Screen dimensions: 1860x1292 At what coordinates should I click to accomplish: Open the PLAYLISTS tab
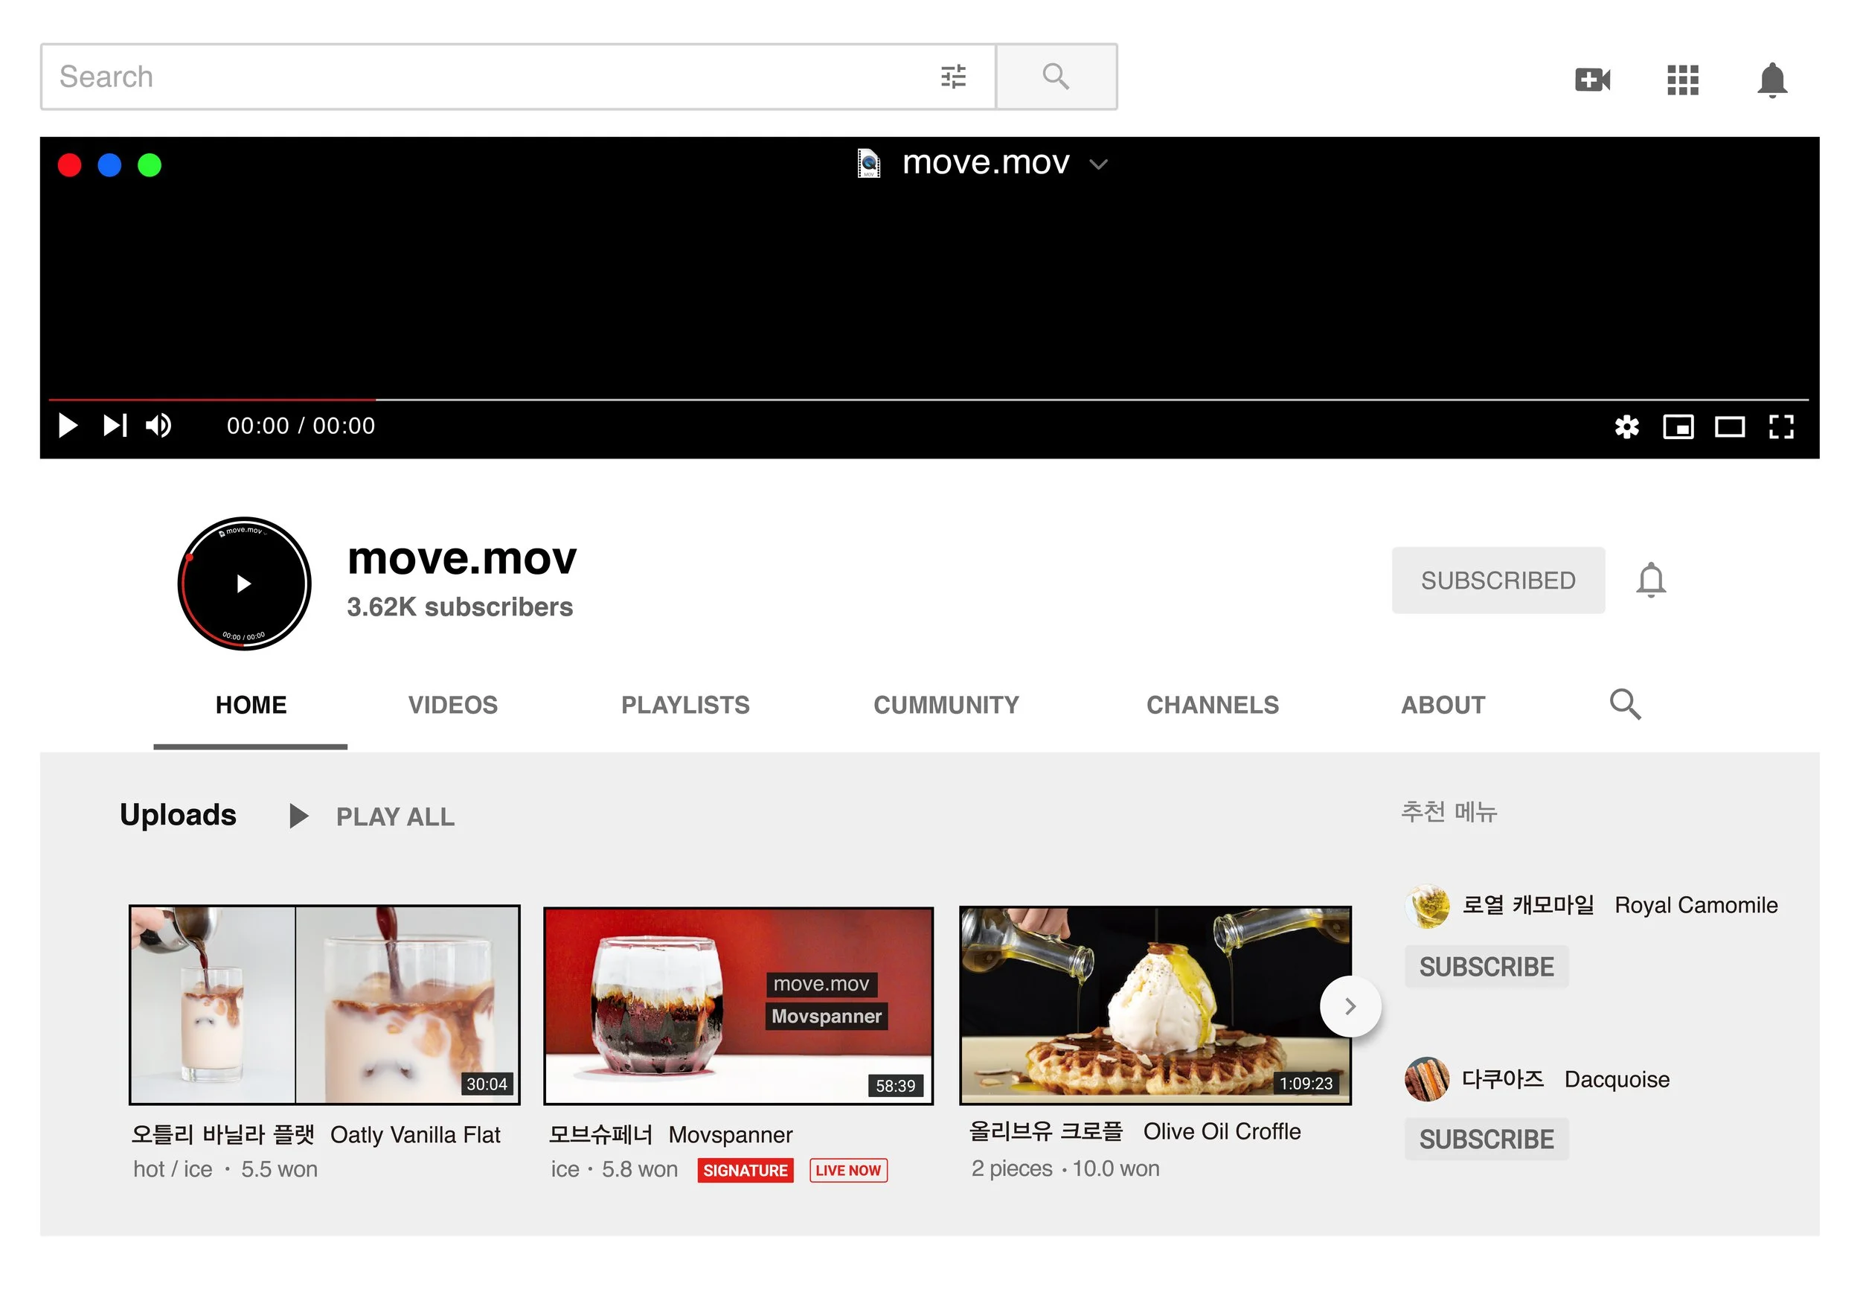pos(684,705)
